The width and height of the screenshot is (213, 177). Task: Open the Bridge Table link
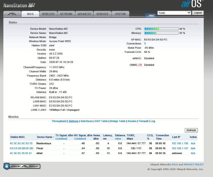point(118,121)
